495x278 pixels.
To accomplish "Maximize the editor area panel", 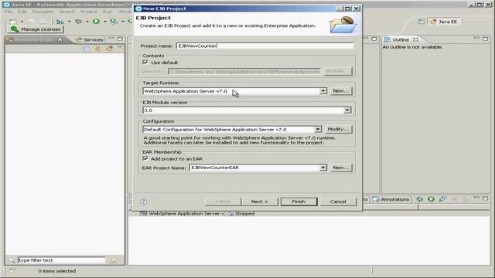I will tap(374, 39).
